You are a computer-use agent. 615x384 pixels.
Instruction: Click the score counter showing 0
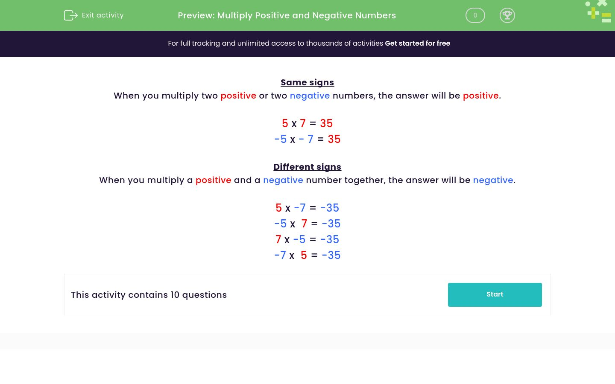(475, 15)
